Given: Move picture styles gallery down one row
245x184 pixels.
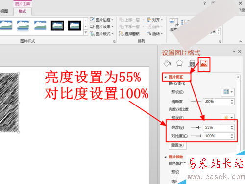Looking at the screenshot, I should point(86,26).
